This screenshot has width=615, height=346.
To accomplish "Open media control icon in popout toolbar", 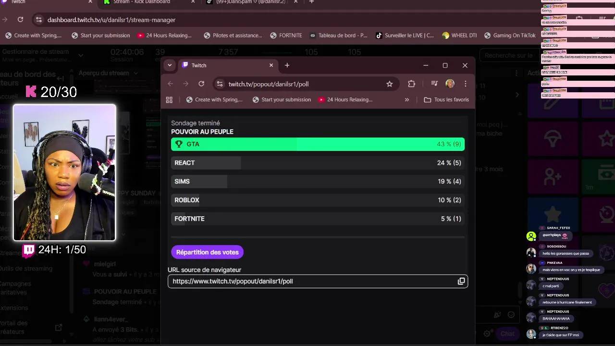I will [x=434, y=84].
